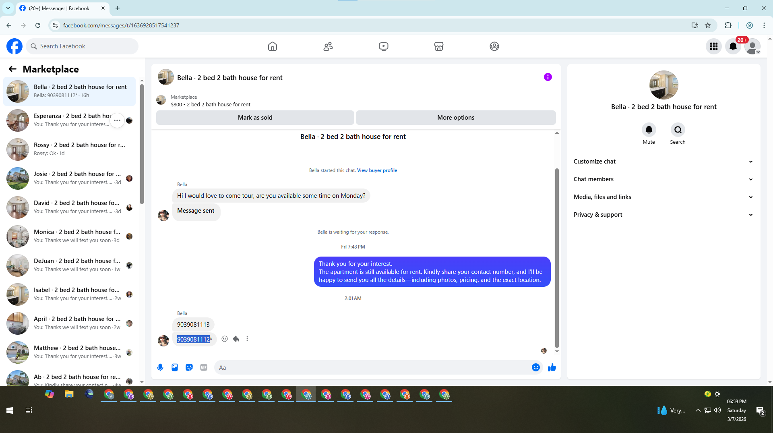773x433 pixels.
Task: Open Matthew's conversation
Action: (x=69, y=352)
